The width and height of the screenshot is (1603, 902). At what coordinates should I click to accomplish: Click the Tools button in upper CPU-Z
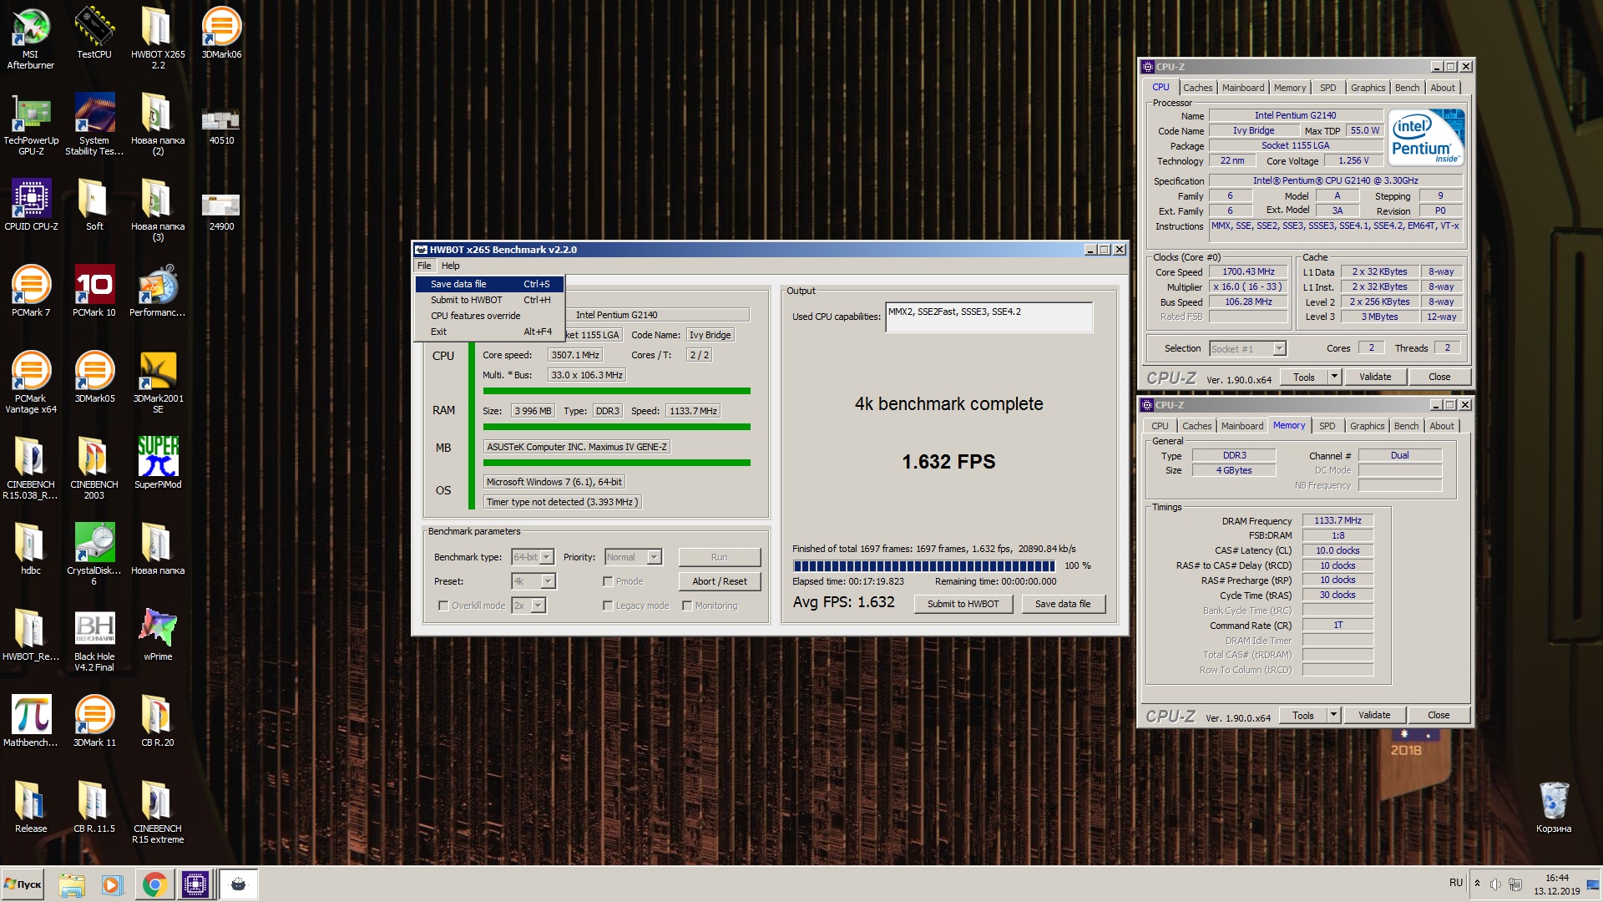click(1303, 377)
